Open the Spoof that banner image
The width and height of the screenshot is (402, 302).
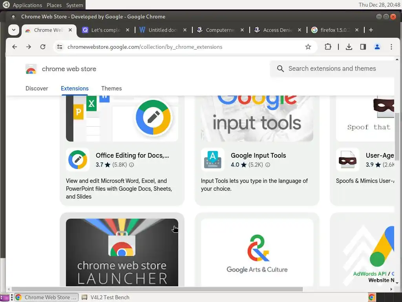point(365,118)
